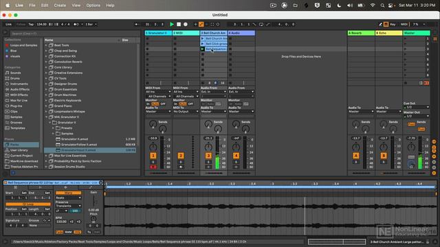440x247 pixels.
Task: Select the A Reverb return track header
Action: pyautogui.click(x=361, y=33)
